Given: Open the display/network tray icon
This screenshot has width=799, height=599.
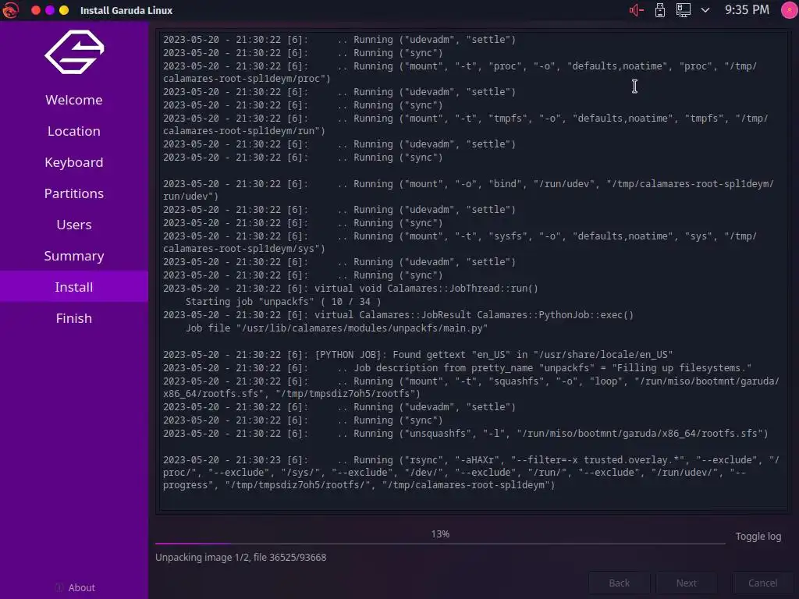Looking at the screenshot, I should click(x=684, y=10).
